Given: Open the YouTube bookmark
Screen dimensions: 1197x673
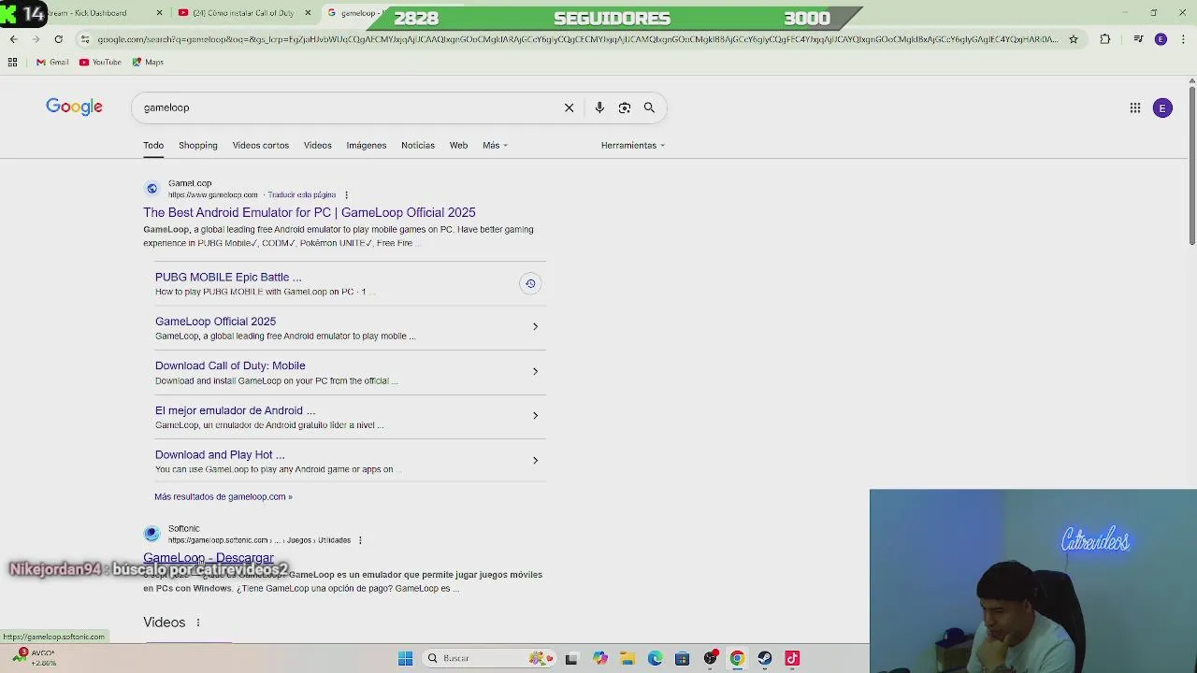Looking at the screenshot, I should [100, 62].
